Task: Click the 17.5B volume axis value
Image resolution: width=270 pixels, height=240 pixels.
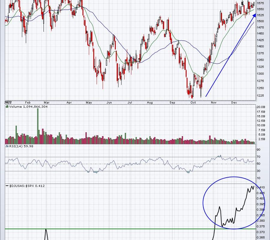Action: pos(261,112)
